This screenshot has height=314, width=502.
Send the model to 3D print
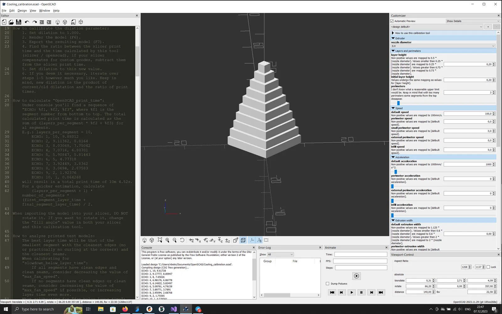pyautogui.click(x=81, y=22)
